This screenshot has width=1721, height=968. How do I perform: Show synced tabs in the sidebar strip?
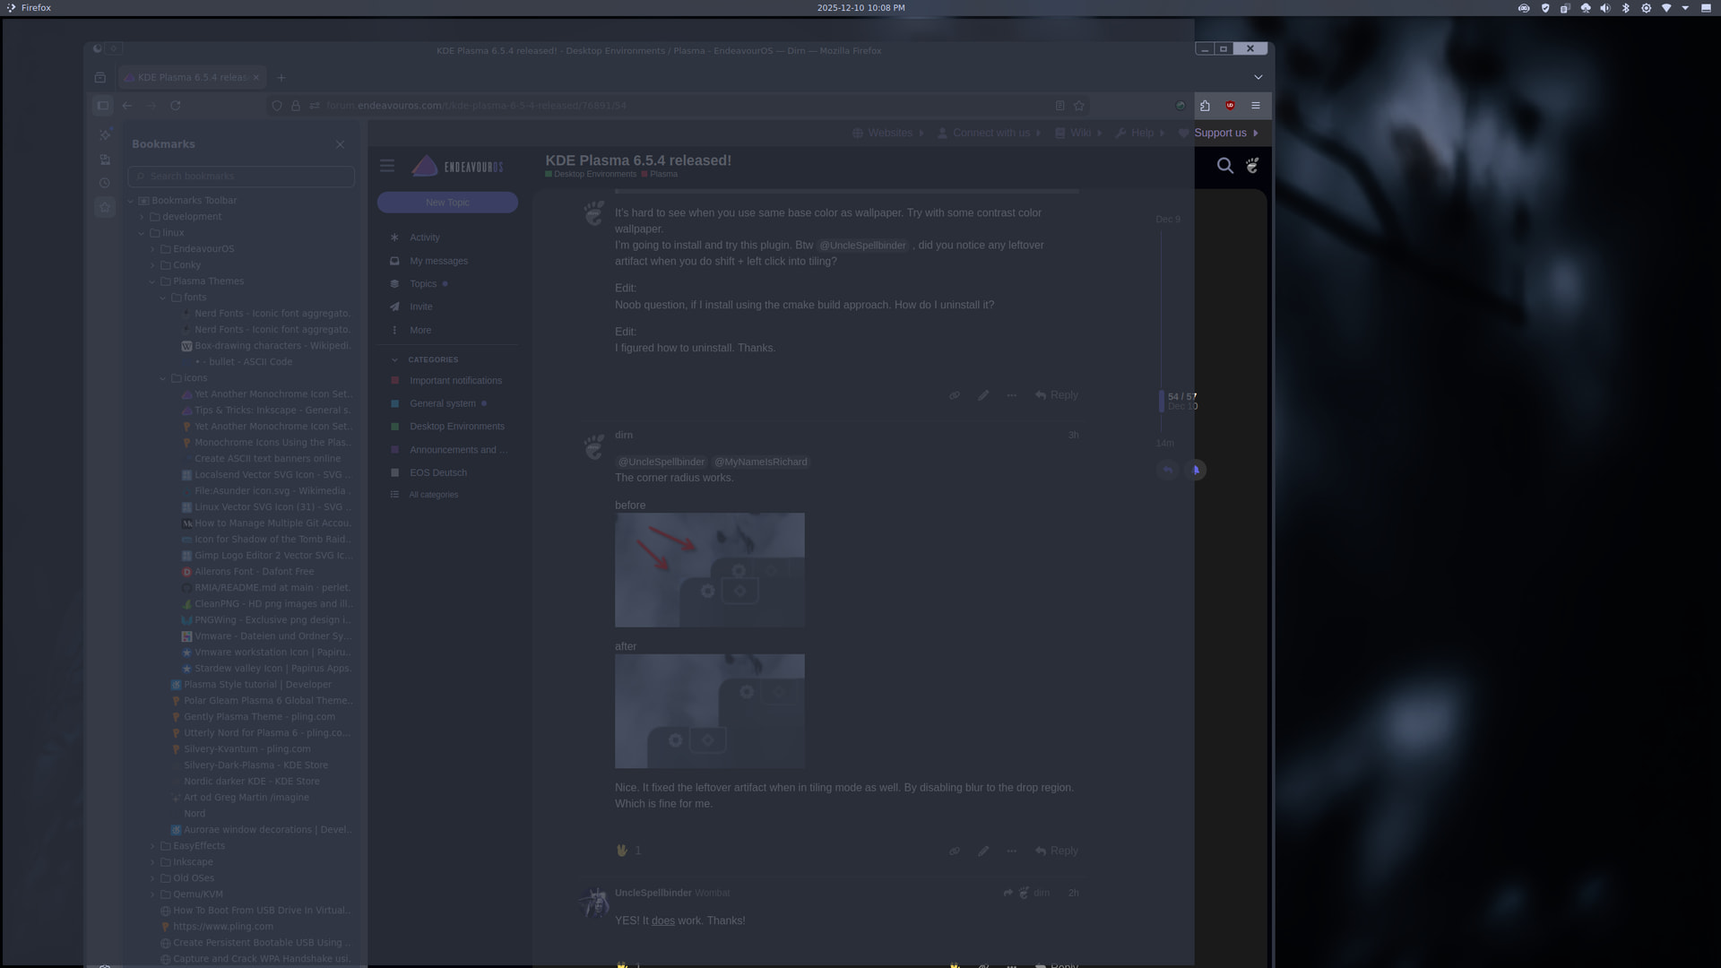pos(105,160)
